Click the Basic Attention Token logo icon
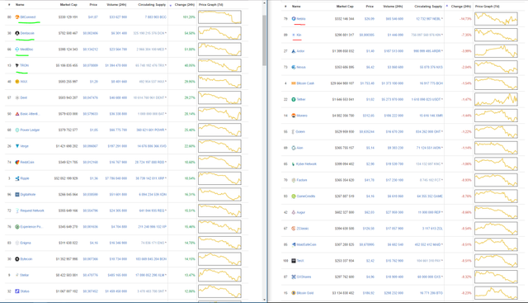Viewport: 528px width, 303px height. [17, 114]
